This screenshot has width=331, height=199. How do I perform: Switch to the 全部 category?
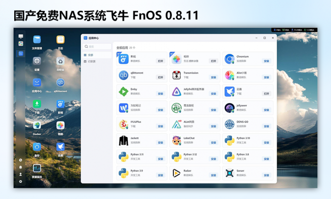pos(97,55)
